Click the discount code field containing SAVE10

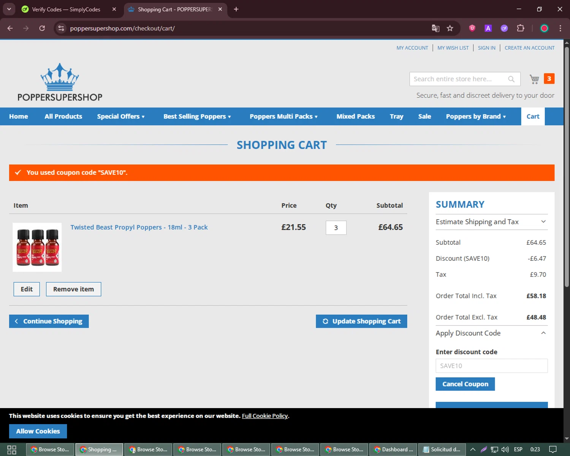[491, 366]
